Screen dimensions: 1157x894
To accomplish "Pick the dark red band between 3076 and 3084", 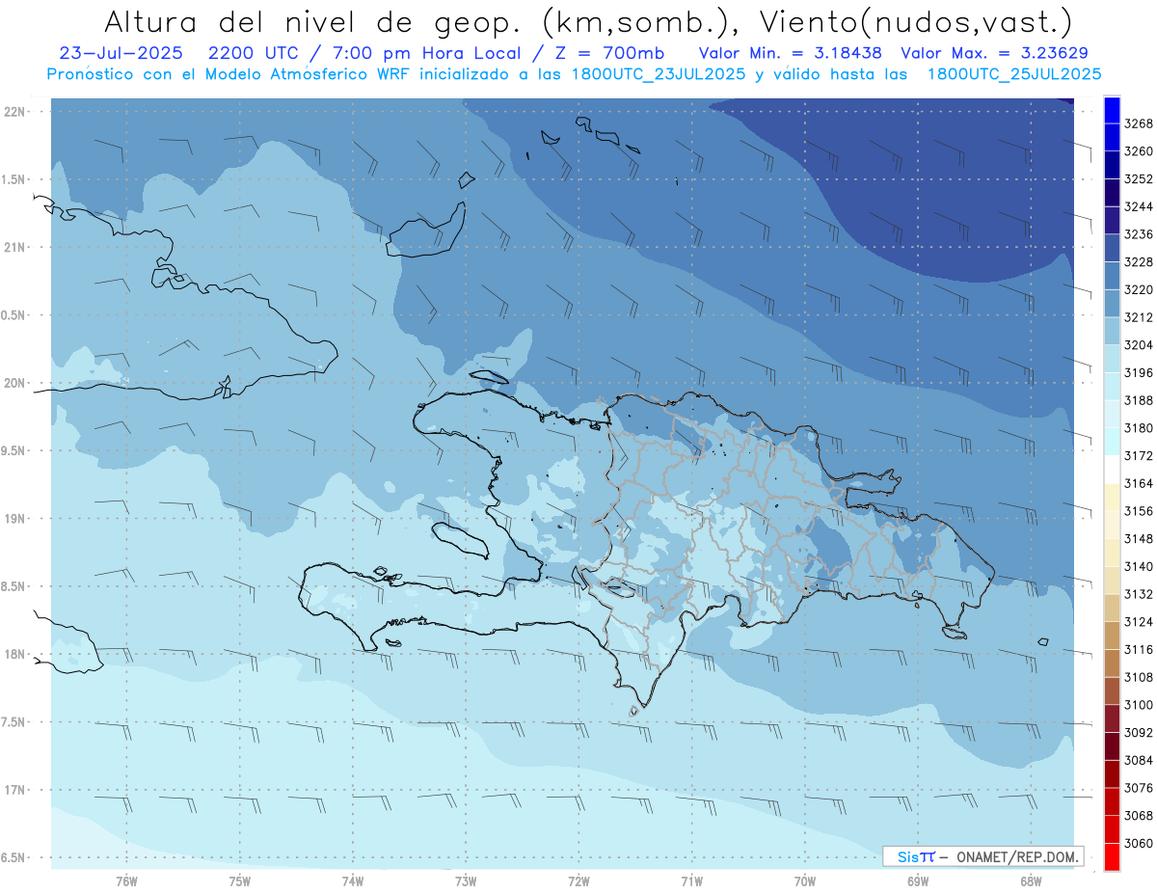I will click(1112, 773).
